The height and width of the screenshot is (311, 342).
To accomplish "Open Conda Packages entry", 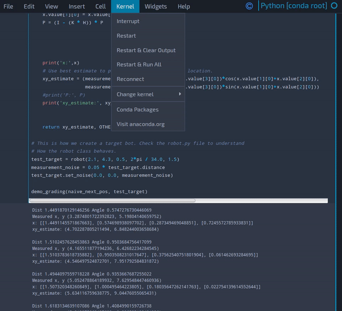I will [148, 110].
